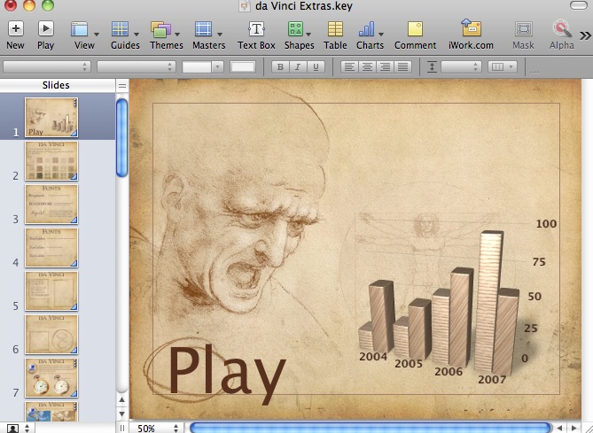Center align text
The width and height of the screenshot is (593, 433).
367,67
